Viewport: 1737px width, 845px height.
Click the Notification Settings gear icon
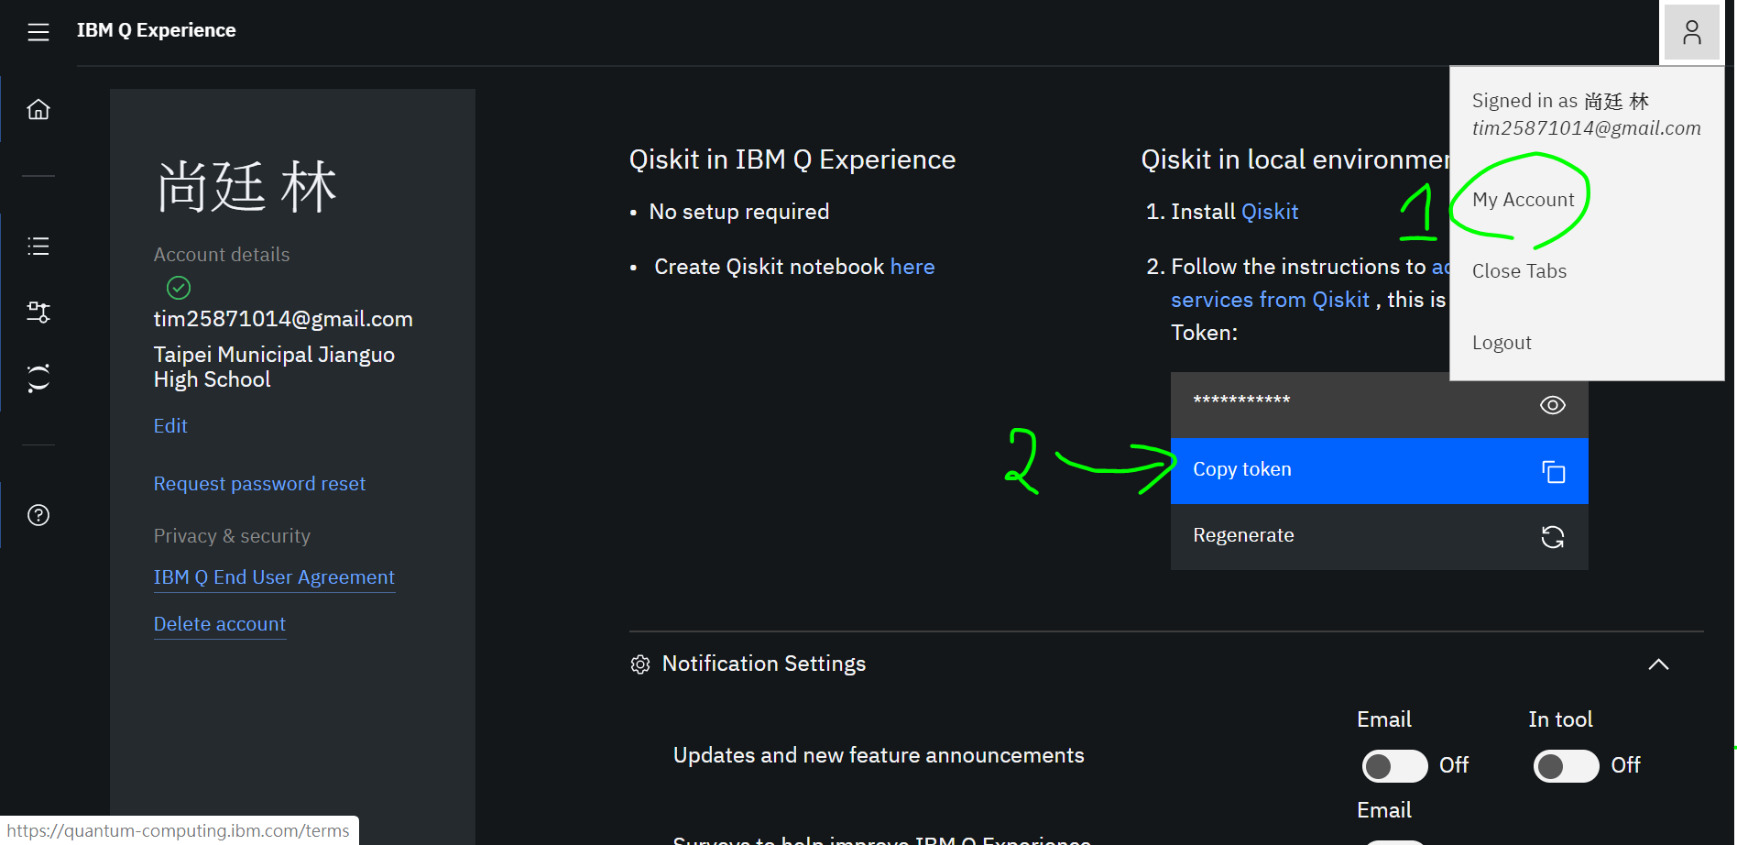click(640, 664)
